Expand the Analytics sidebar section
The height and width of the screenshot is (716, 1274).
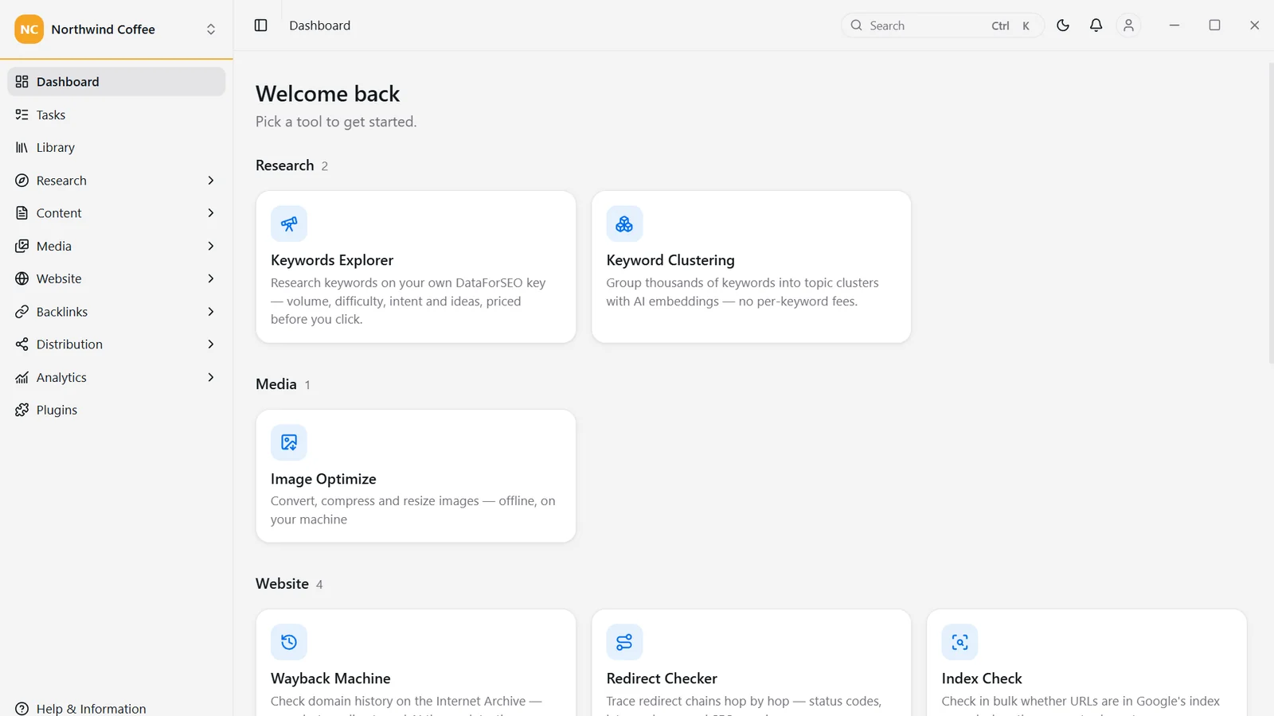(x=116, y=377)
